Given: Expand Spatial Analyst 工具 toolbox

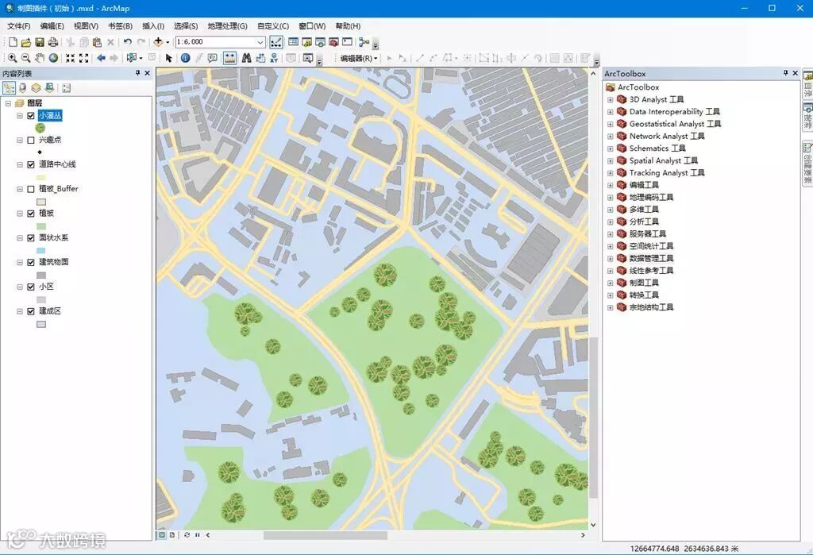Looking at the screenshot, I should [611, 161].
